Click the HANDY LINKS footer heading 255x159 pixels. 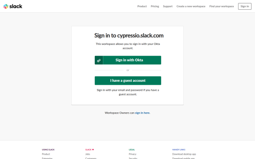[x=179, y=150]
